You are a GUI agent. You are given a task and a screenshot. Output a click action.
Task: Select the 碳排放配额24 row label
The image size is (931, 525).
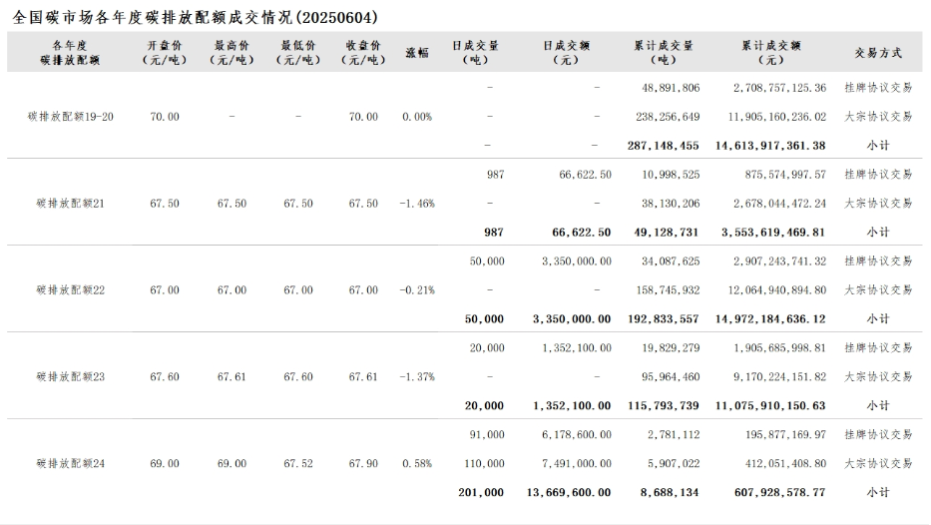coord(70,463)
